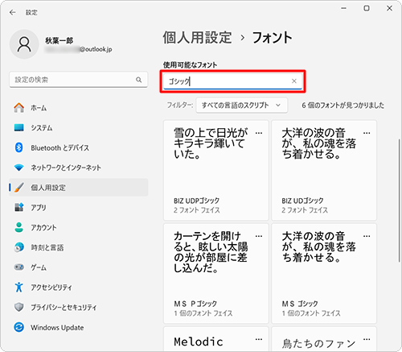
Task: Click the 秋葉一郎 account name
Action: 59,40
